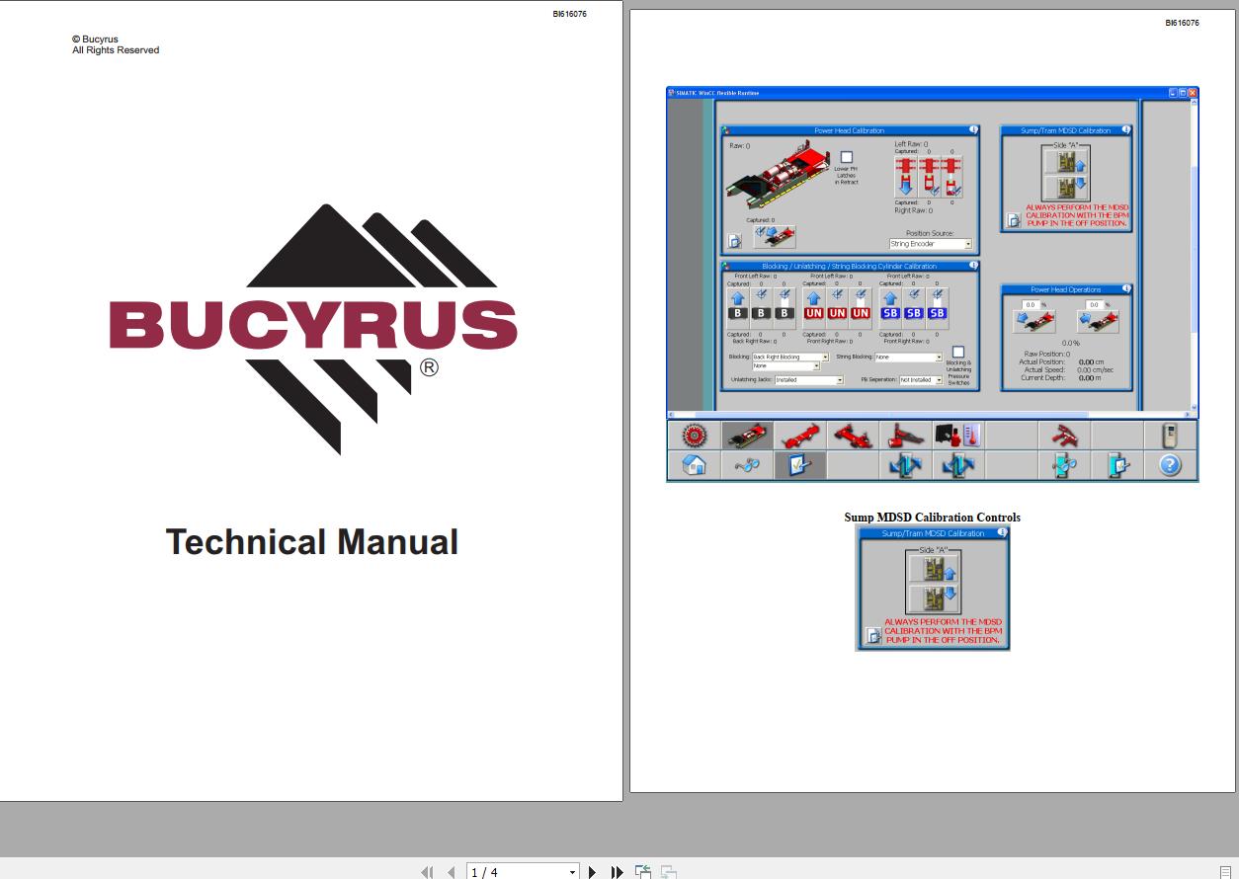The width and height of the screenshot is (1239, 879).
Task: Click WinCC window horizontal scrollbar
Action: pyautogui.click(x=931, y=415)
